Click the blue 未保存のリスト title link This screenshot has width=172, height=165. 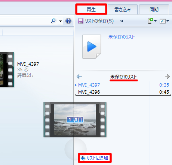[122, 37]
